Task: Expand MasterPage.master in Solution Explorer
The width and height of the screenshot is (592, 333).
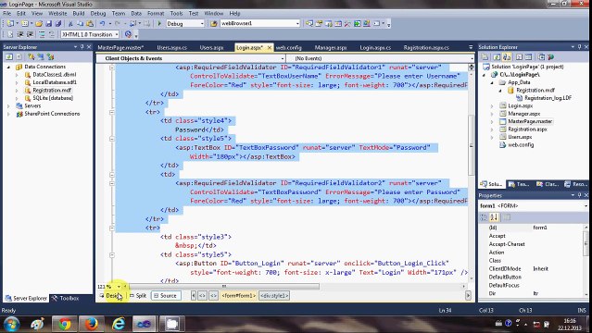Action: [492, 122]
